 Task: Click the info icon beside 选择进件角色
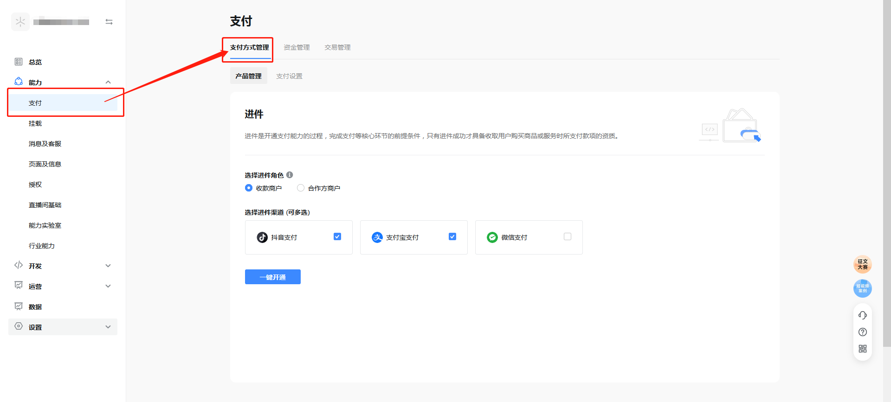[x=290, y=175]
